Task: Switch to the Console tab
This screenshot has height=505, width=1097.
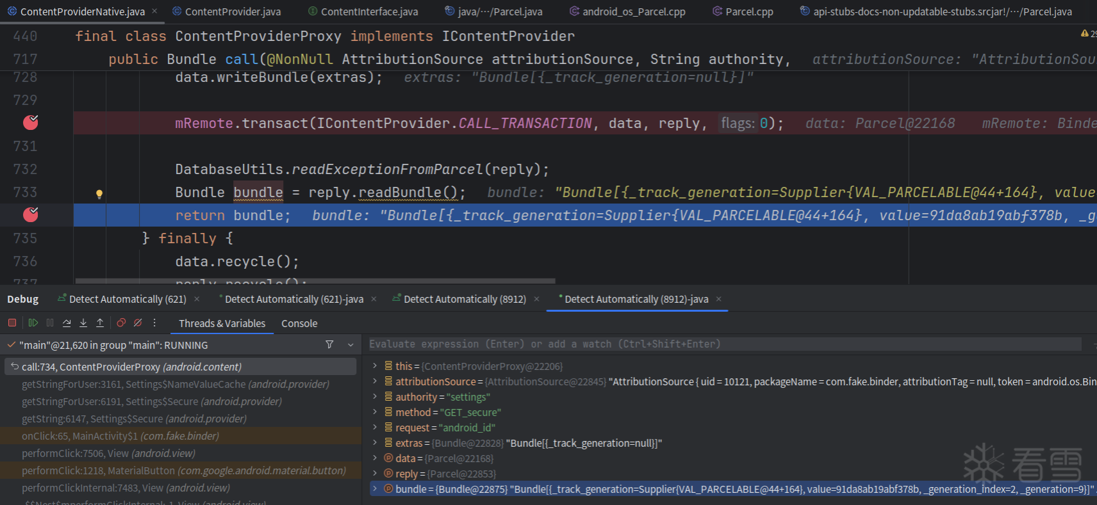Action: point(299,324)
